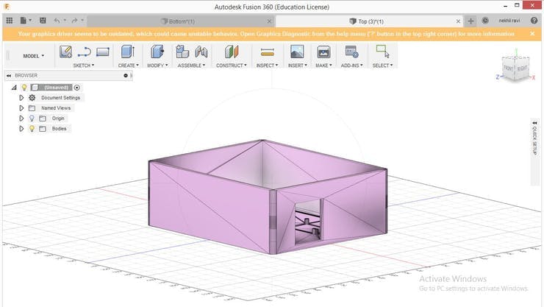This screenshot has height=307, width=544.
Task: Open the SELECT dropdown menu
Action: coord(383,66)
